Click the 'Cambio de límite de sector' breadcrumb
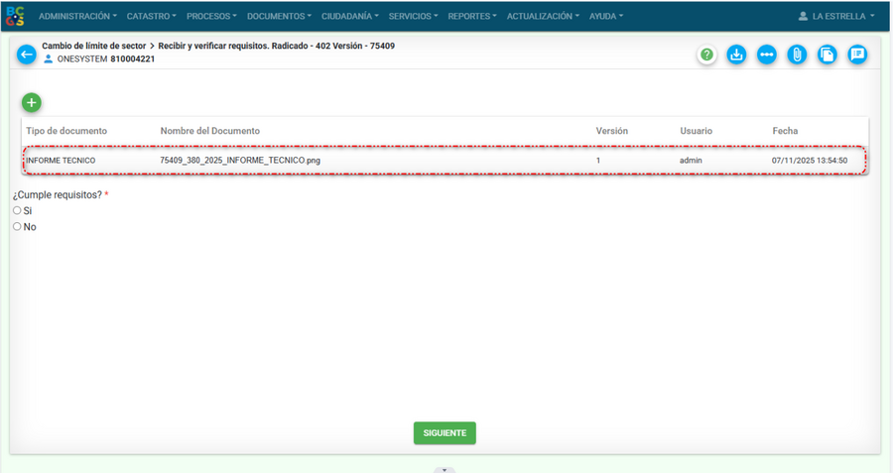 [x=93, y=46]
